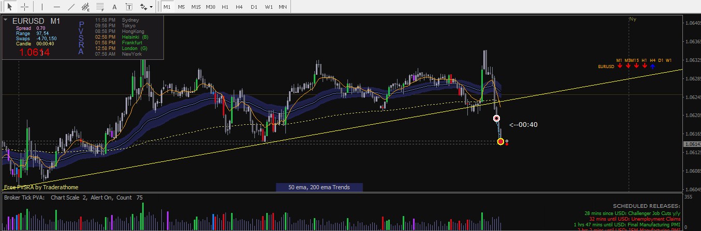Set timeframe to M30
701x231 pixels.
coord(210,7)
